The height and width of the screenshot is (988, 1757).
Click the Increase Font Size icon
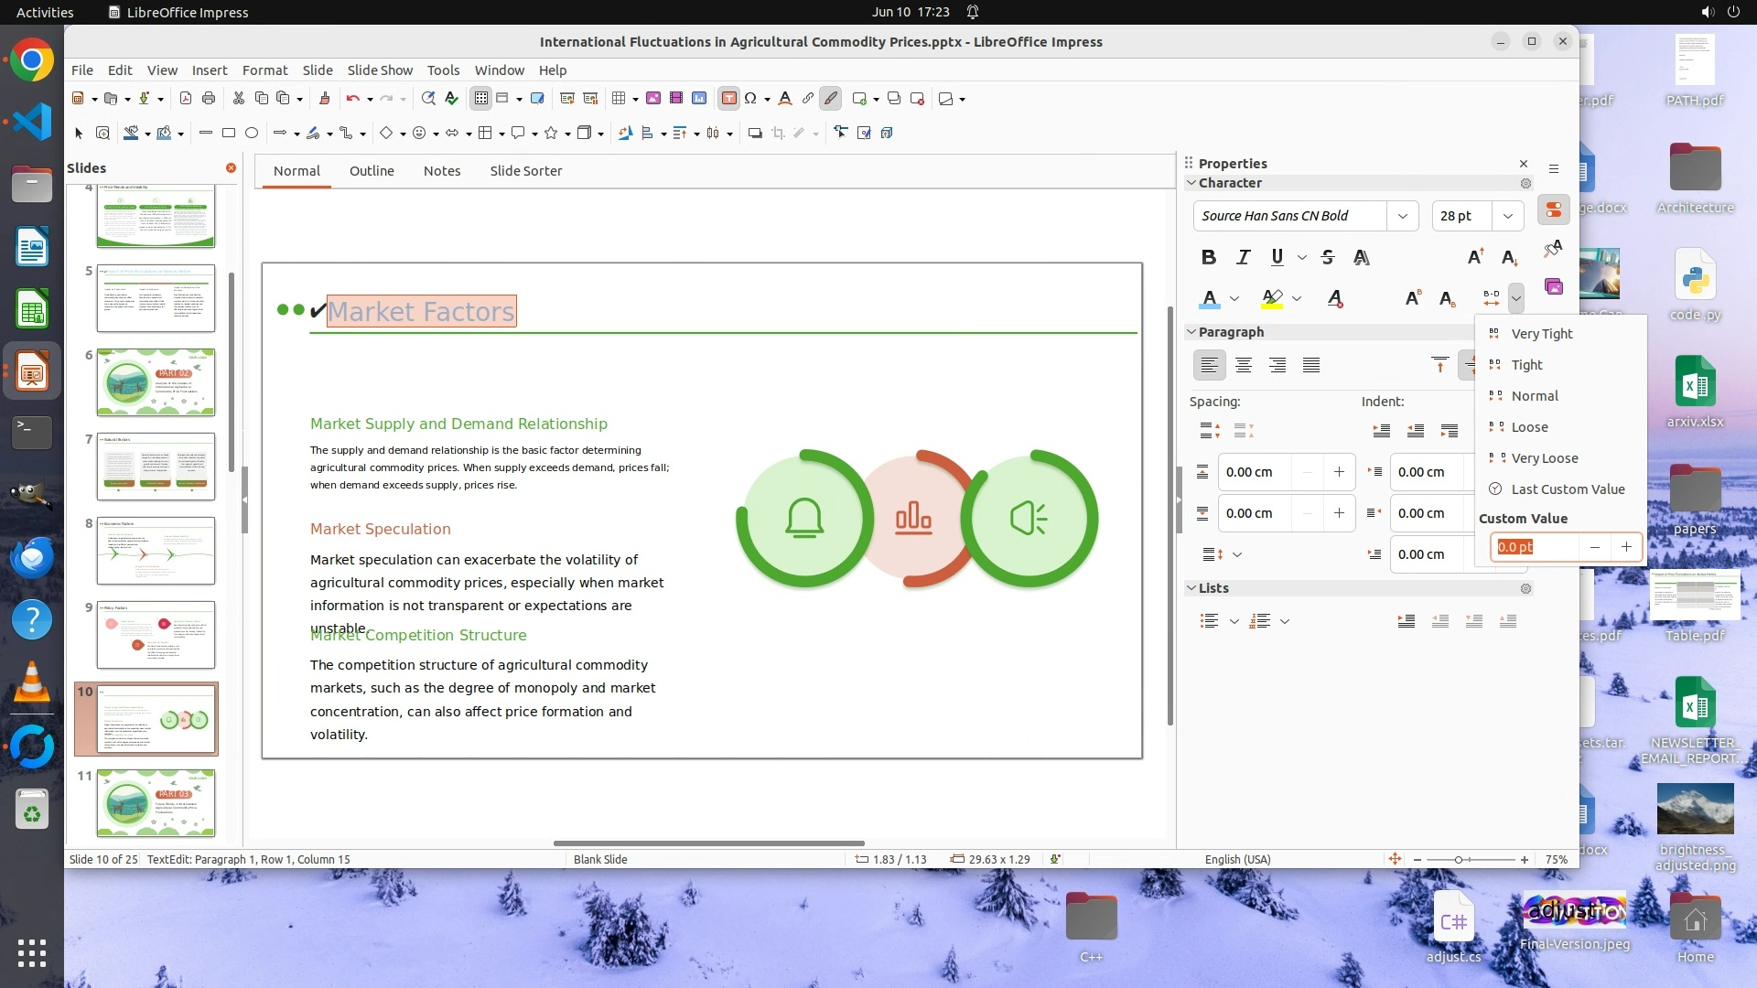[x=1474, y=257]
